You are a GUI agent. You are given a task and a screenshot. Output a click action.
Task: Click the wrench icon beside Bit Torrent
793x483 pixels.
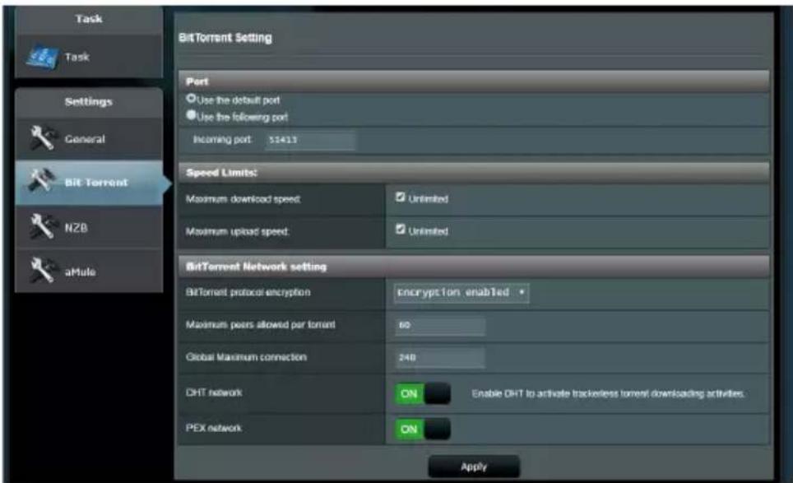pos(43,180)
